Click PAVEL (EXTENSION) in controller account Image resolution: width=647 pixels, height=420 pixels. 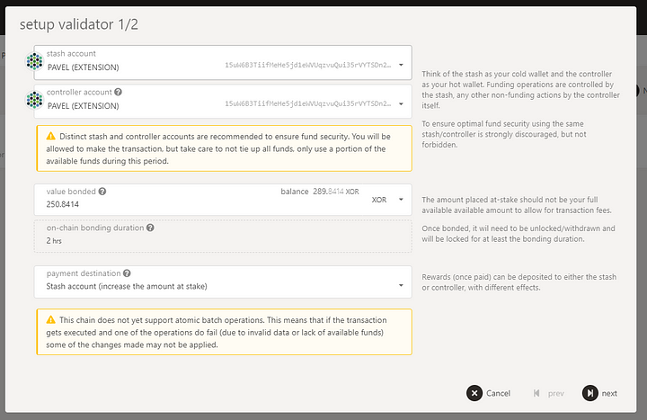(x=84, y=106)
